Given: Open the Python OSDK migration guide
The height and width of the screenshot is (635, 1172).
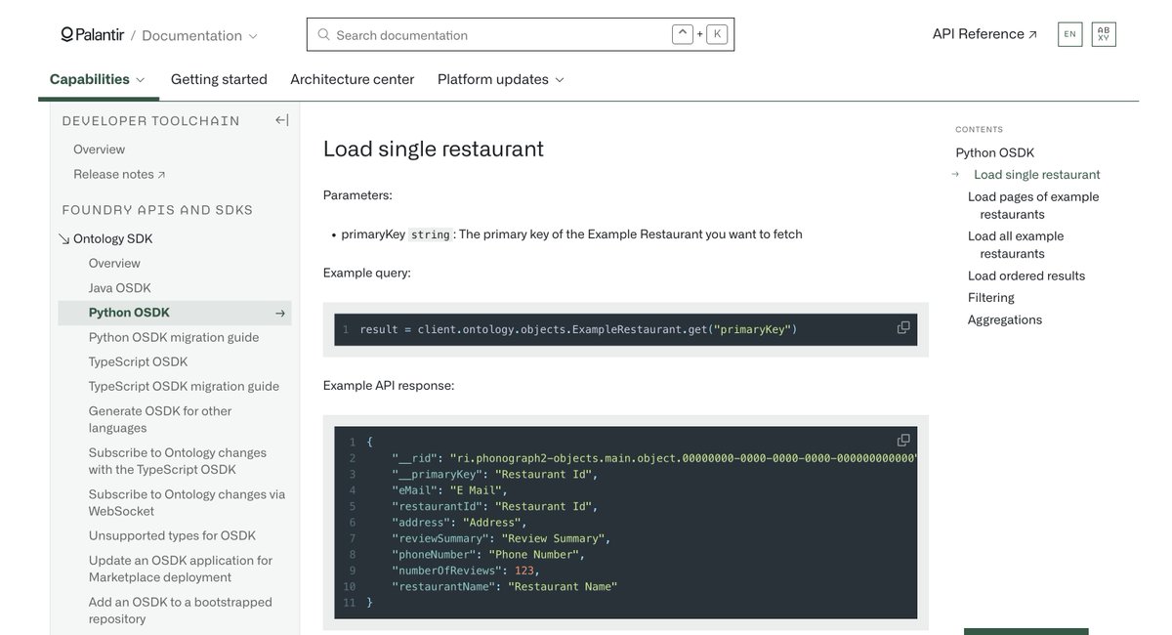Looking at the screenshot, I should 174,337.
